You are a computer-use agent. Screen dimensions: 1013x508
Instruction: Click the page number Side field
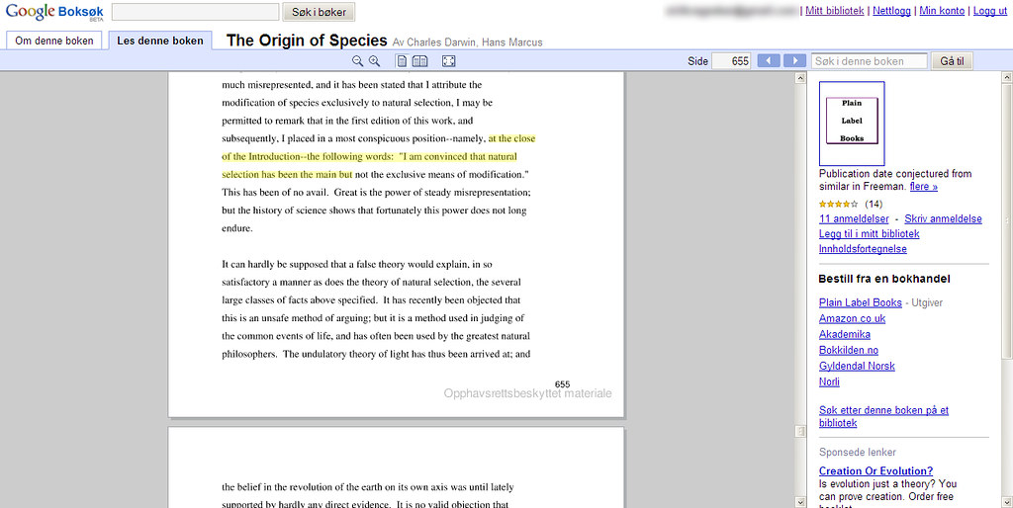(x=731, y=61)
